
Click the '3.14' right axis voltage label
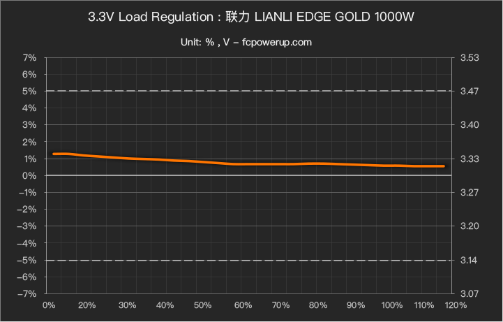470,261
